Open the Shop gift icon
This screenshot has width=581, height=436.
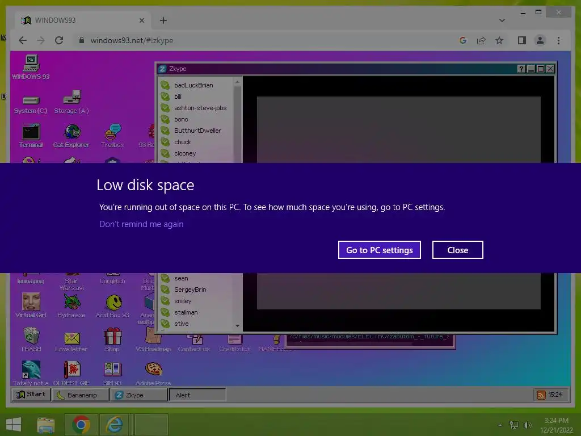(x=112, y=339)
